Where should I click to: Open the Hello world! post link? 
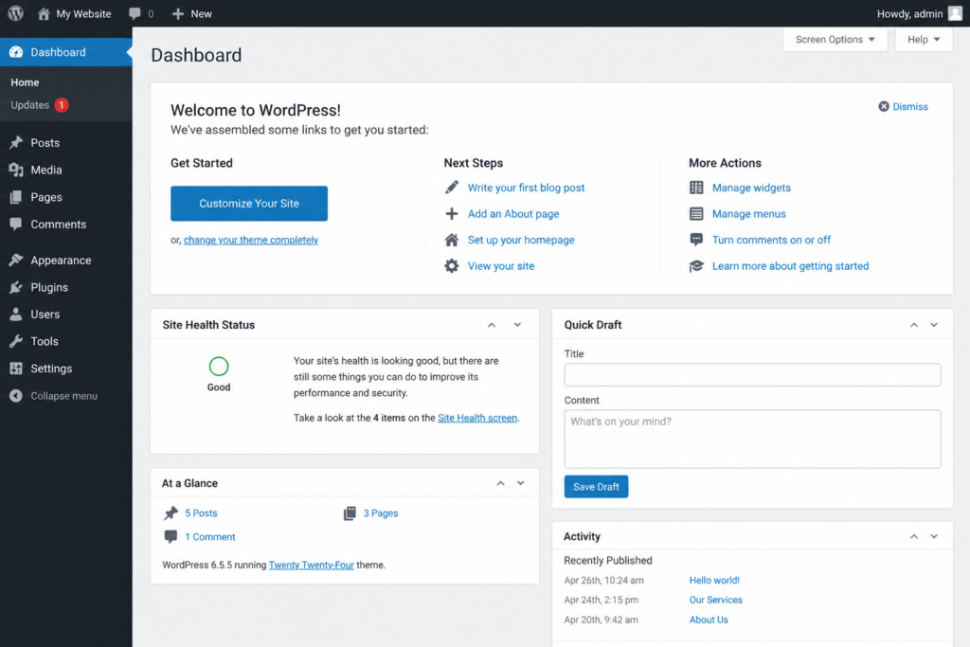(x=714, y=580)
